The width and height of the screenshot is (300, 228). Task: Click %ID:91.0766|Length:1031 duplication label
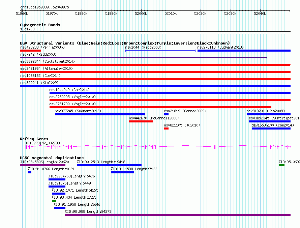pyautogui.click(x=51, y=169)
